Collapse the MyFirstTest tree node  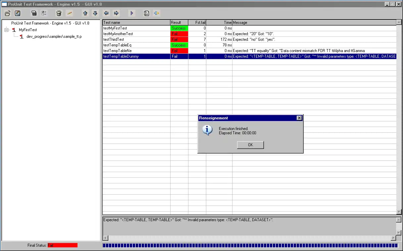pyautogui.click(x=6, y=30)
